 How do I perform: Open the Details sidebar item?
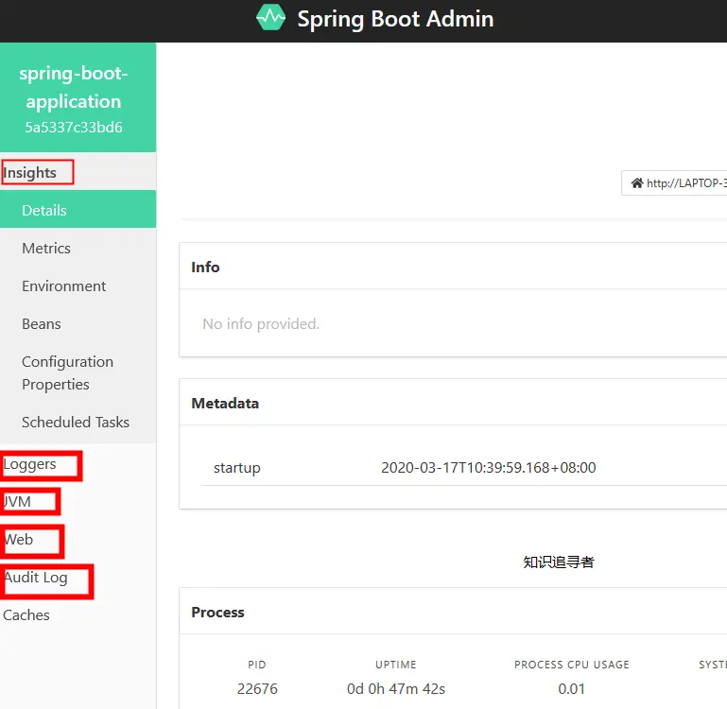coord(78,209)
